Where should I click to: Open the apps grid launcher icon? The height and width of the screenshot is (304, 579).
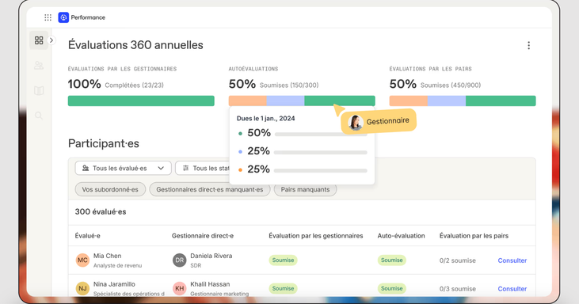(x=48, y=17)
